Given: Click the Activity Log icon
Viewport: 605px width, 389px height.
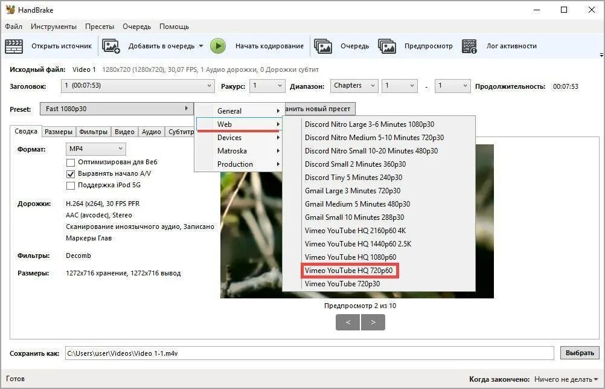Looking at the screenshot, I should [469, 46].
